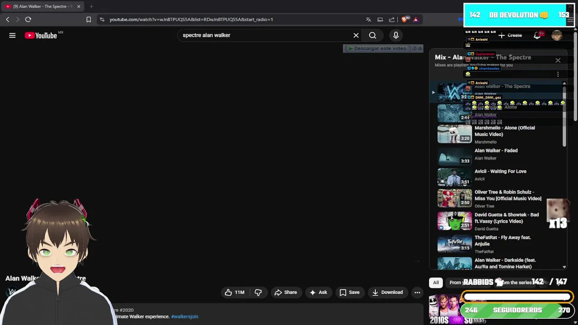This screenshot has width=578, height=325.
Task: Bookmark this page using the bookmark icon
Action: coord(89,19)
